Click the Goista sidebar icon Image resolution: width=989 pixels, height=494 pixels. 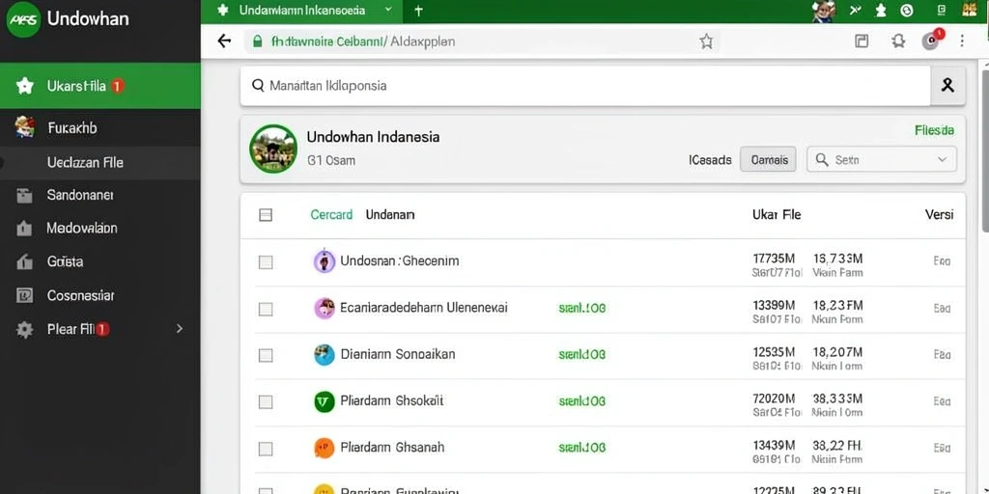point(24,261)
